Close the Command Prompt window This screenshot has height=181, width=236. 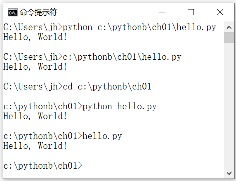[x=220, y=12]
